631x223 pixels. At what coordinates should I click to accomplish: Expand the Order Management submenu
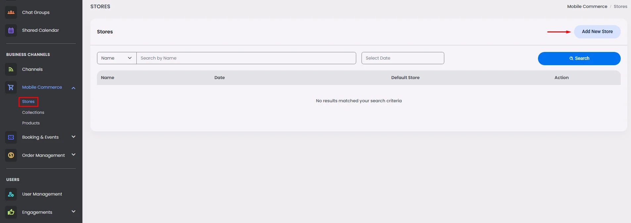click(73, 155)
